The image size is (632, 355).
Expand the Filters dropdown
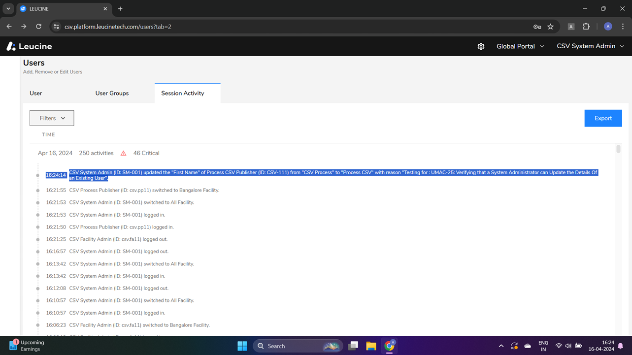coord(52,118)
